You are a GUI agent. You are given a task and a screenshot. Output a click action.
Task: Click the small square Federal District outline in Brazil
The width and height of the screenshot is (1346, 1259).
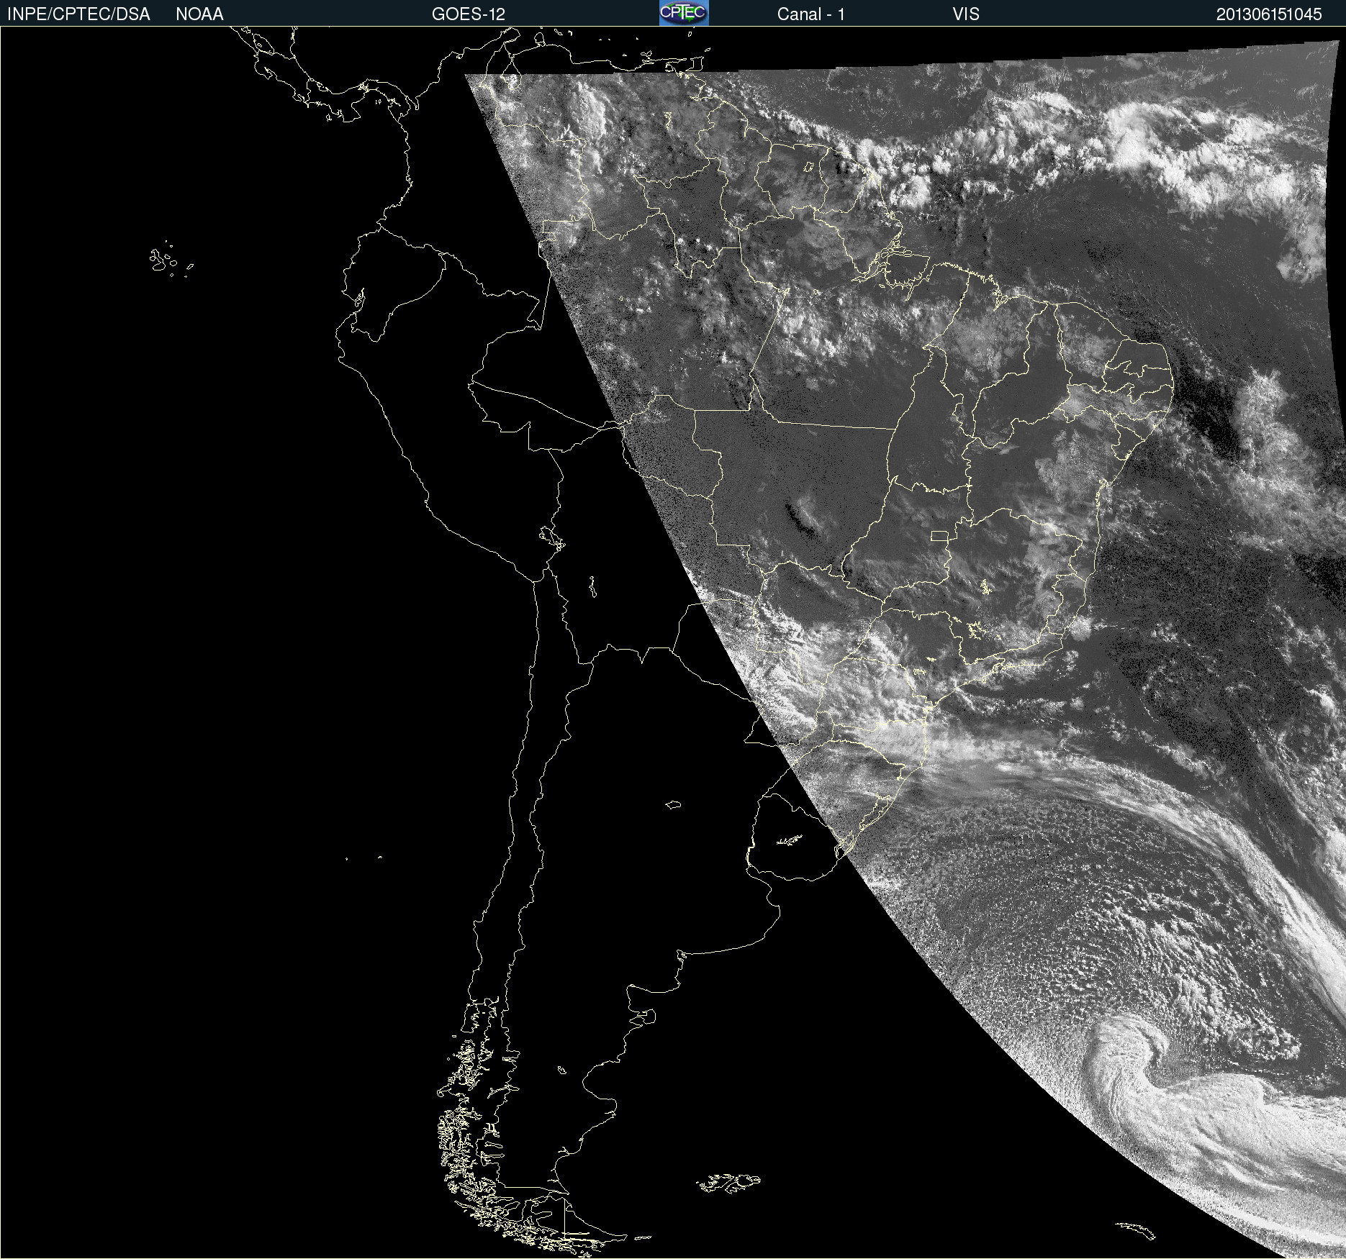click(939, 535)
